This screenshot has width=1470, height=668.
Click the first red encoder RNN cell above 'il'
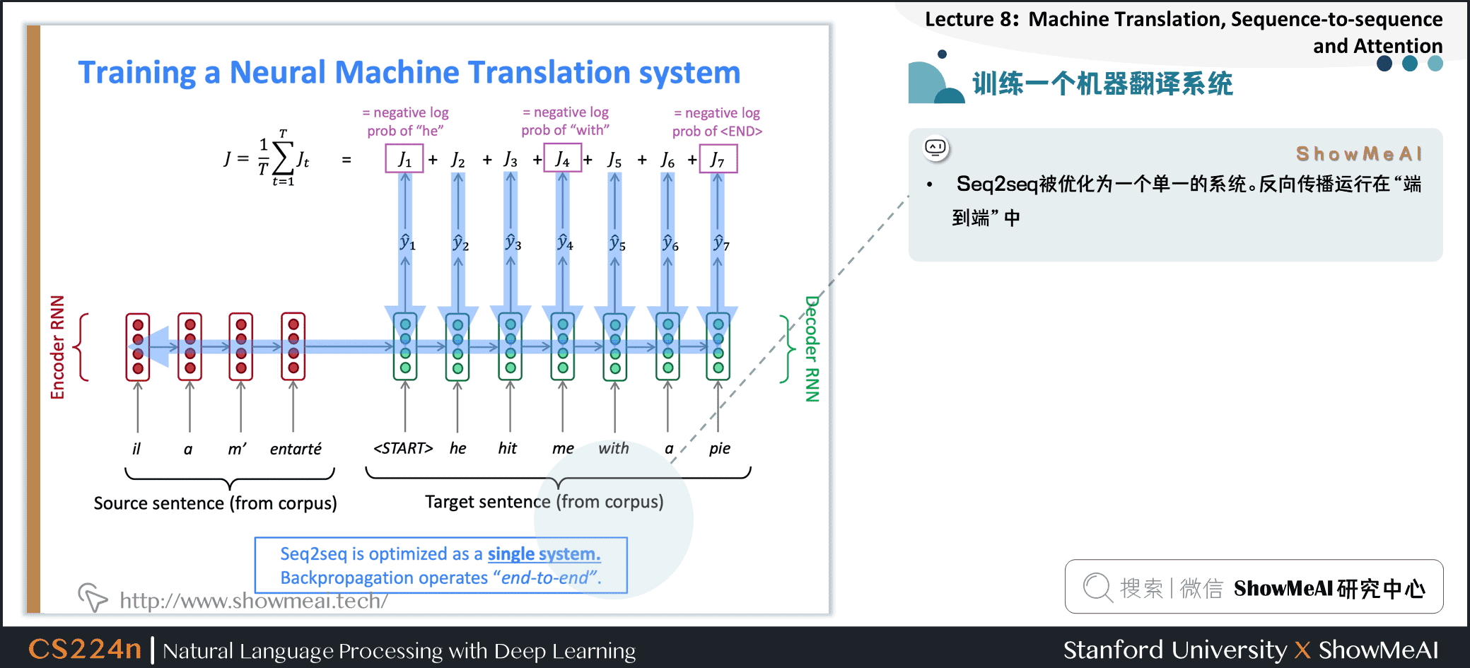[138, 346]
